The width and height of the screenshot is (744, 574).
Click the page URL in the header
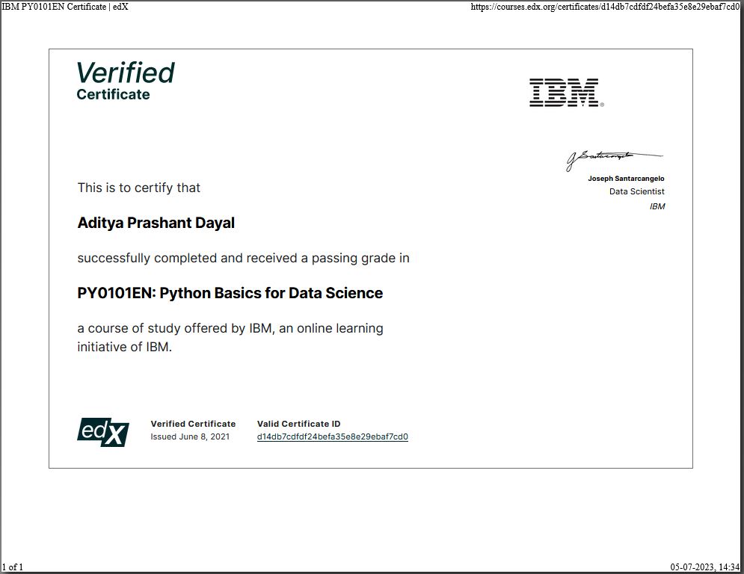(605, 7)
